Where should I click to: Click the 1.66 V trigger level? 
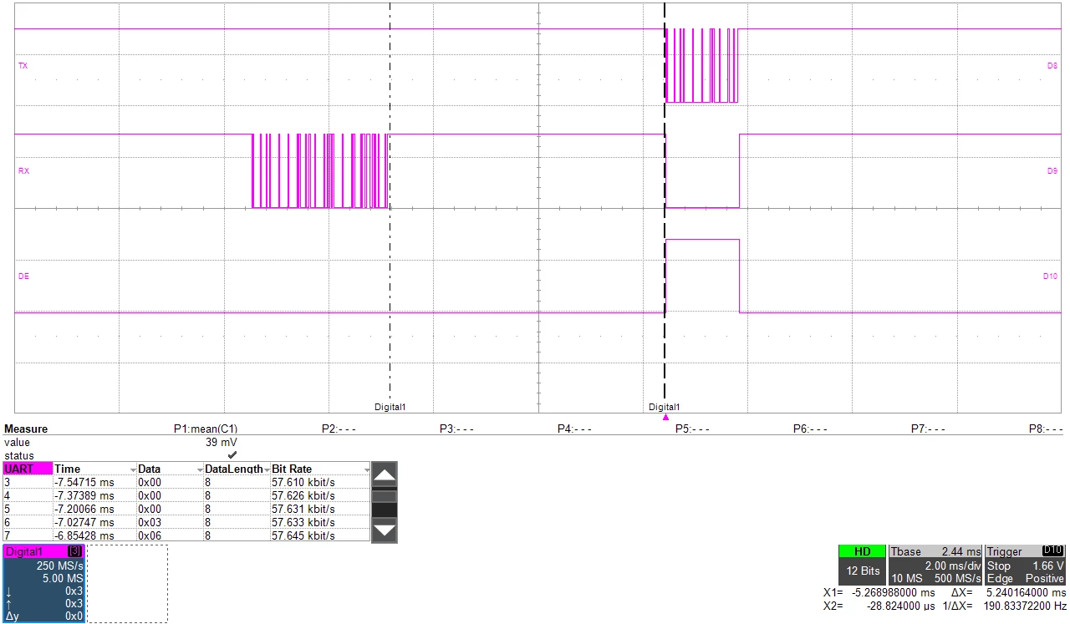pos(1048,566)
